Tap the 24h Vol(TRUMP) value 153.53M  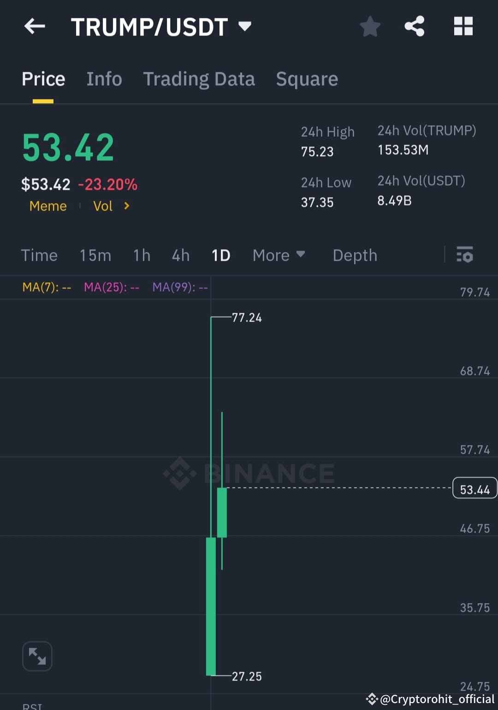[x=403, y=150]
